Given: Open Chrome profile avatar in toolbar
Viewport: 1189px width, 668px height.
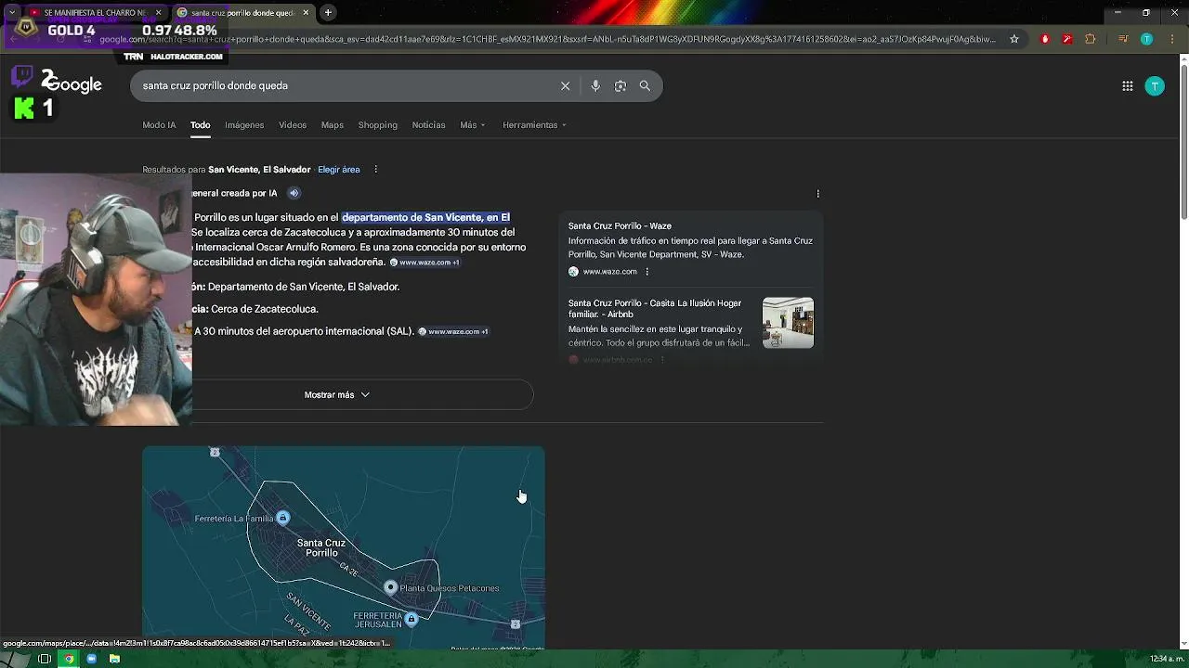Looking at the screenshot, I should [x=1146, y=39].
